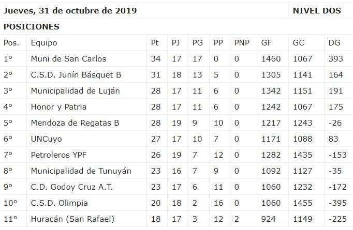The height and width of the screenshot is (230, 353).
Task: Click the PJ column header
Action: (x=175, y=43)
